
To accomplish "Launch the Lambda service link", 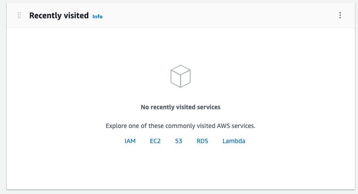I will [x=233, y=141].
